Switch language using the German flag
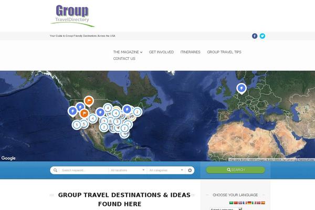The height and width of the screenshot is (210, 315). click(249, 203)
